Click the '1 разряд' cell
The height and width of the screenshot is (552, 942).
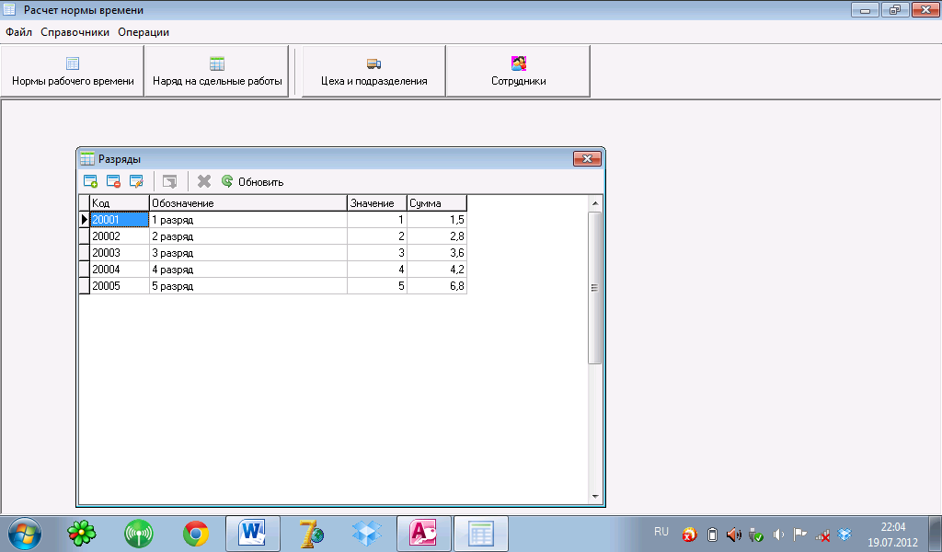(x=248, y=220)
